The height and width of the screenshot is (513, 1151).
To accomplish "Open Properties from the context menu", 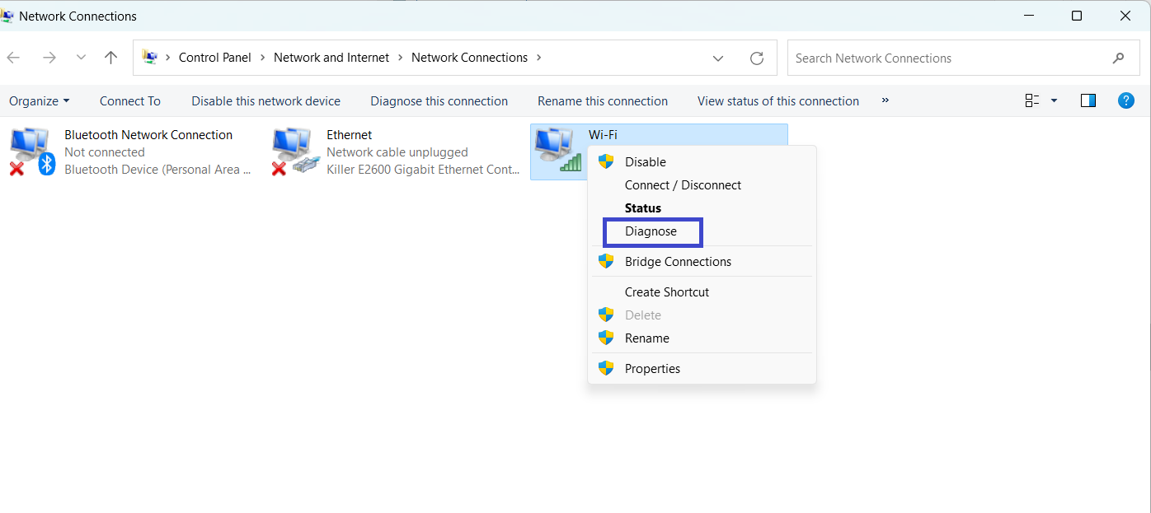I will click(652, 369).
